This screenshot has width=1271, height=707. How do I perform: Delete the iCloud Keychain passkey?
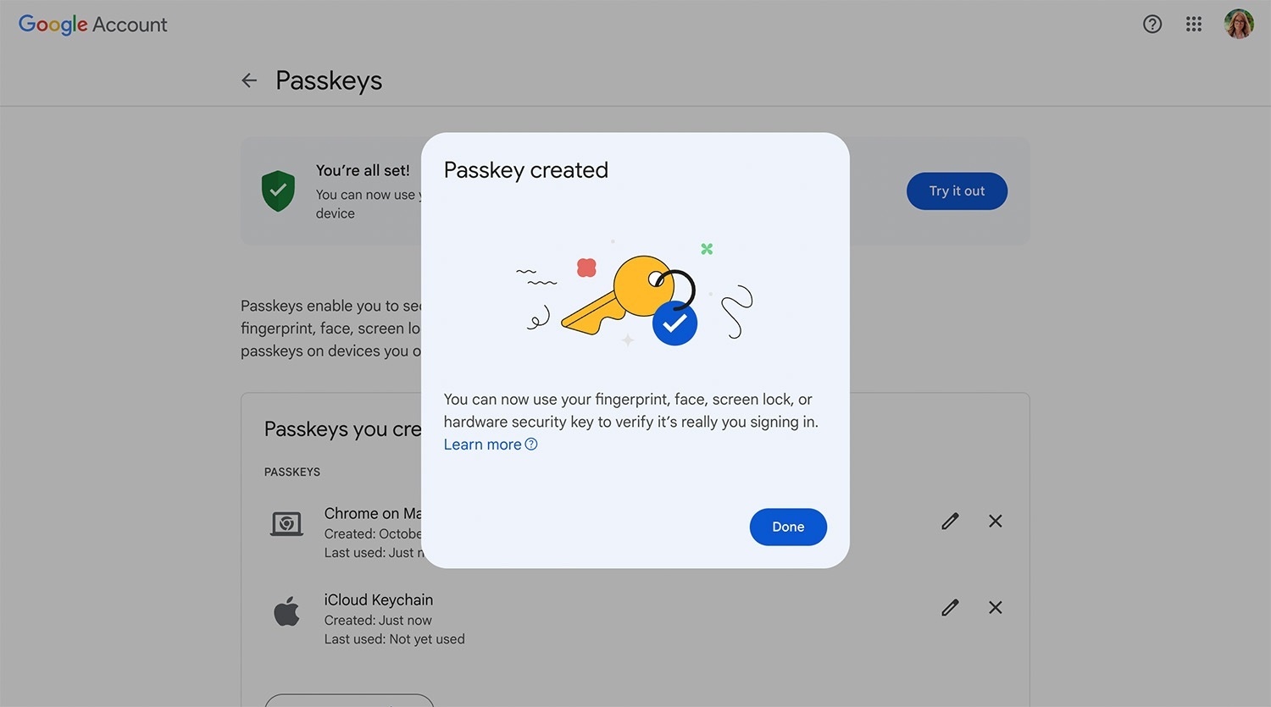[996, 607]
